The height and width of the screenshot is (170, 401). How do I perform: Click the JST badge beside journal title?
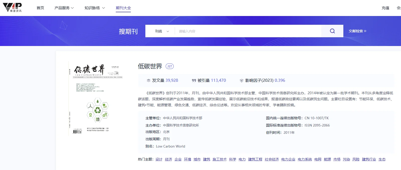click(x=170, y=66)
